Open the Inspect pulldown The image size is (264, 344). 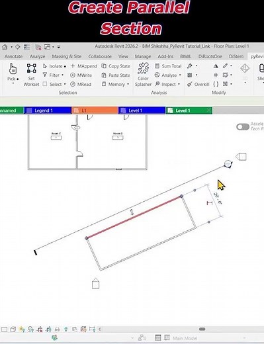[167, 84]
